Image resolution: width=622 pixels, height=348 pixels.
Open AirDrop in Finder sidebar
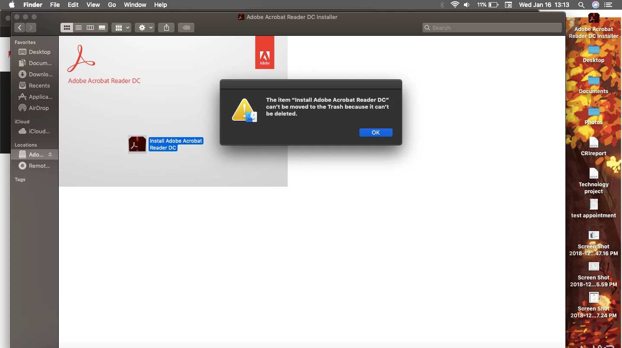(x=35, y=108)
